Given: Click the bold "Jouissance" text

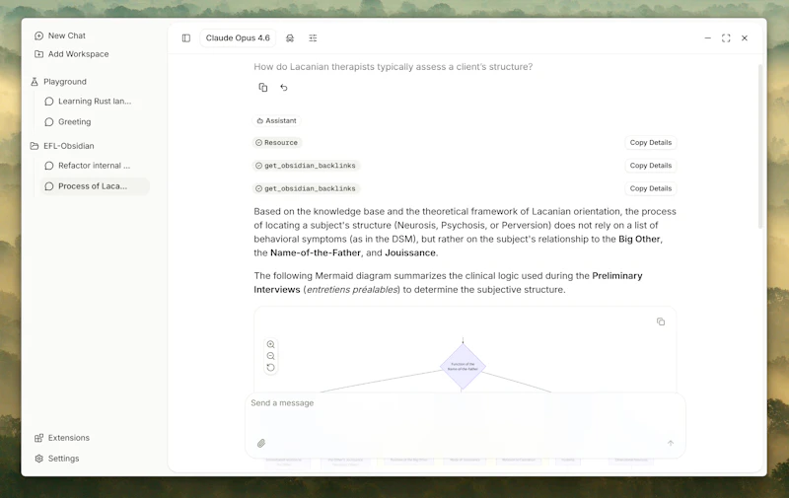Looking at the screenshot, I should point(410,252).
